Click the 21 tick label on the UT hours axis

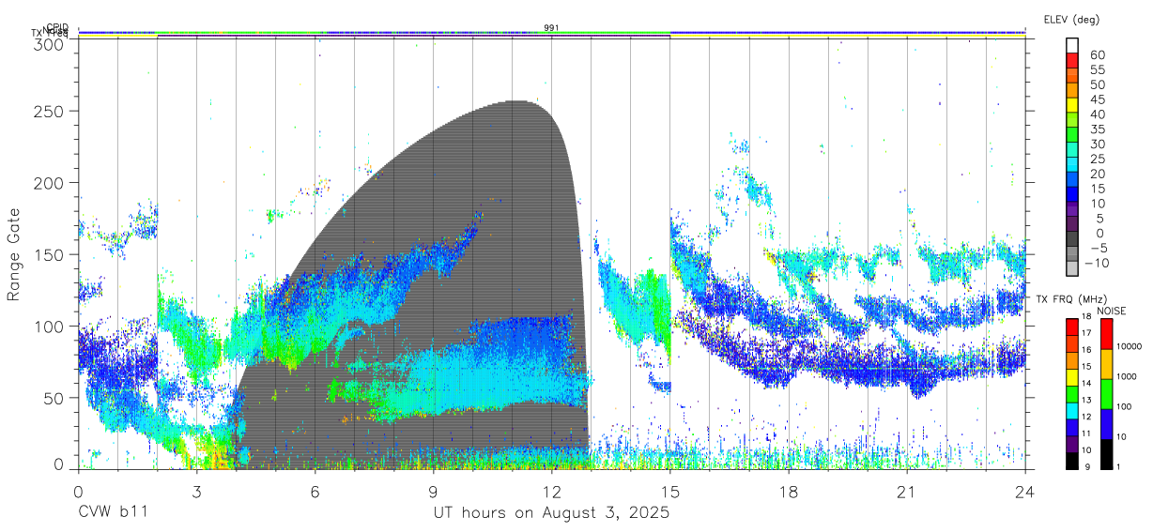[x=906, y=492]
